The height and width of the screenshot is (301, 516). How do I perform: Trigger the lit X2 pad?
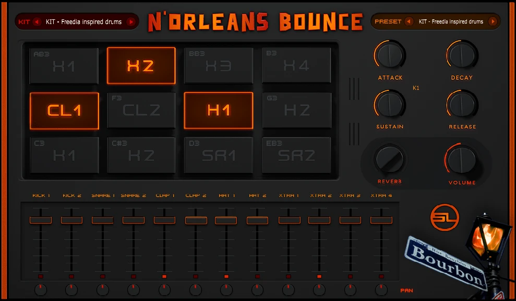click(x=141, y=66)
